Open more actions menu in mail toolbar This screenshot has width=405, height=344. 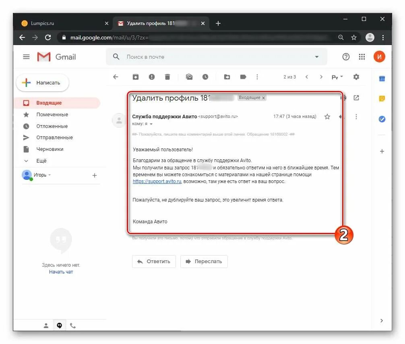tap(257, 77)
